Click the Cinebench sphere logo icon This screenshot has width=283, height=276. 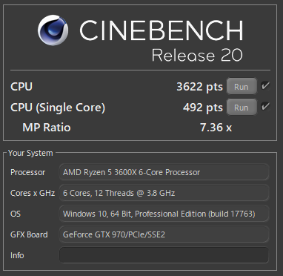coord(53,30)
